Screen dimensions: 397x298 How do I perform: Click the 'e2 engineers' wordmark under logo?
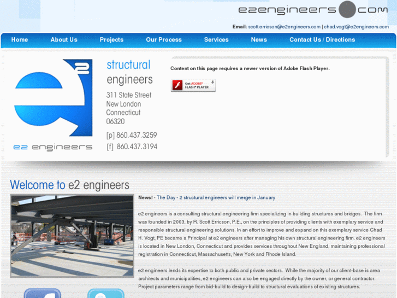tap(53, 147)
